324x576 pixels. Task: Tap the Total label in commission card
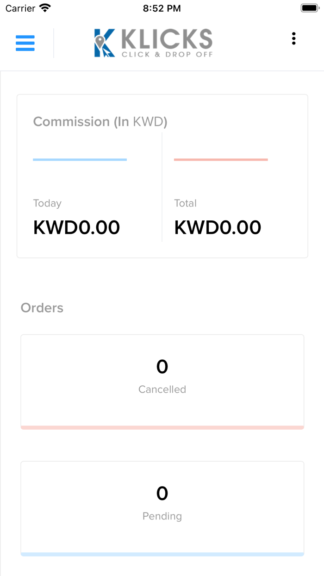coord(185,203)
